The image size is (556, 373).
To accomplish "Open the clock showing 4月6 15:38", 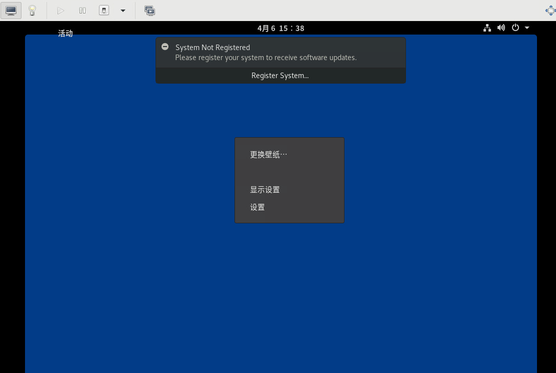I will 280,28.
